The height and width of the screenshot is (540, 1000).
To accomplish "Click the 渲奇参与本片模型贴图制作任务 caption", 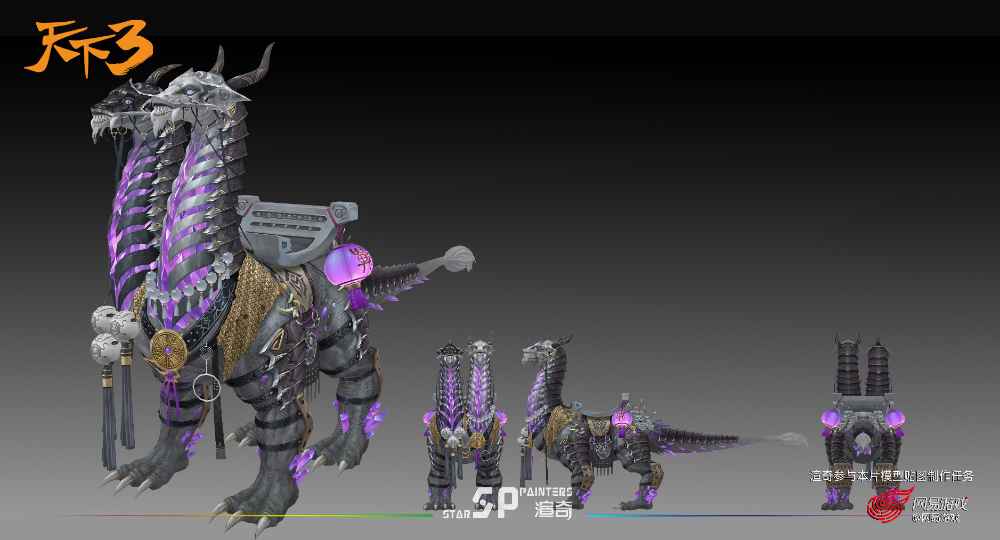I will coord(891,476).
